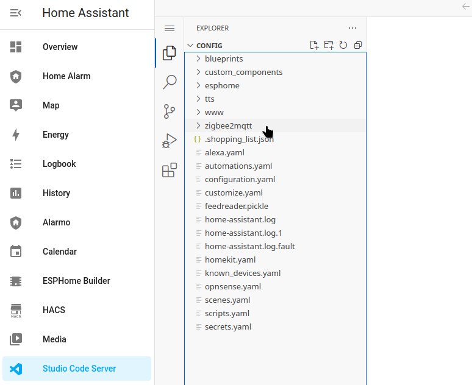Open the home-assistant.log.1 file
This screenshot has width=472, height=385.
pyautogui.click(x=276, y=233)
